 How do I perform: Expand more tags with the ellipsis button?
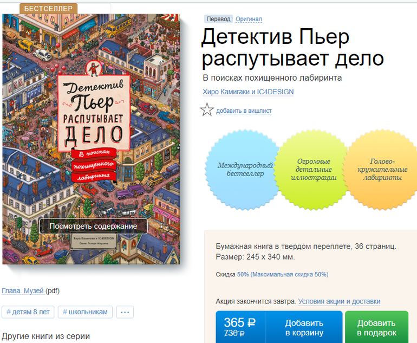[125, 312]
